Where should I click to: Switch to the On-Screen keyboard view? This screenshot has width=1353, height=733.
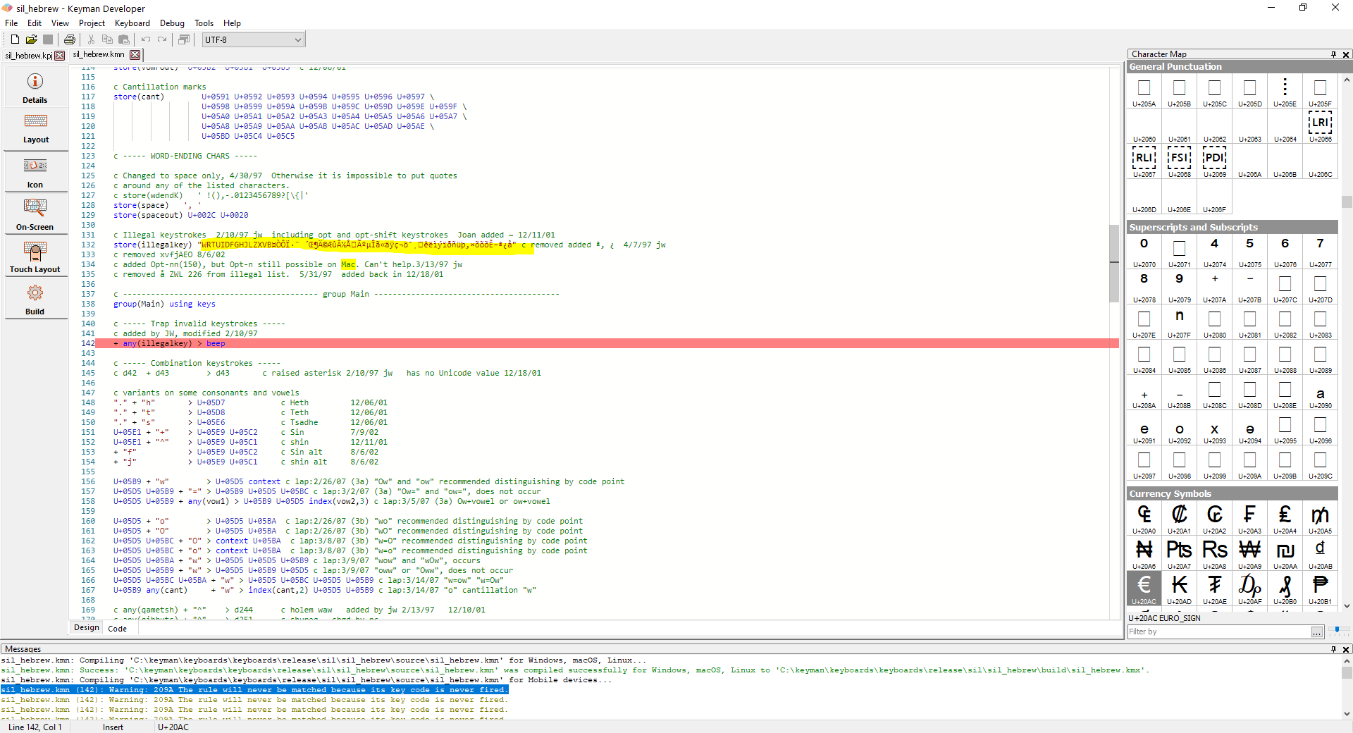pyautogui.click(x=35, y=214)
